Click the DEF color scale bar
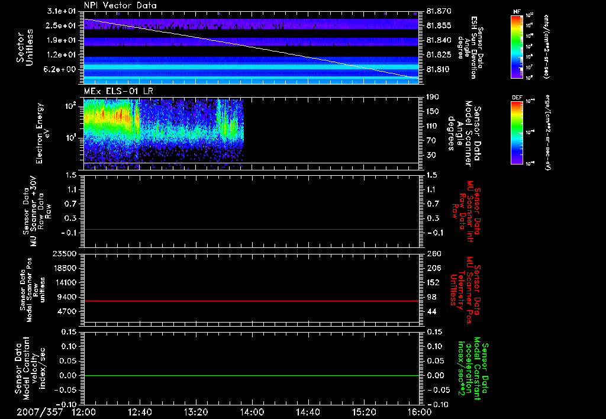Image resolution: width=606 pixels, height=419 pixels. [x=517, y=131]
